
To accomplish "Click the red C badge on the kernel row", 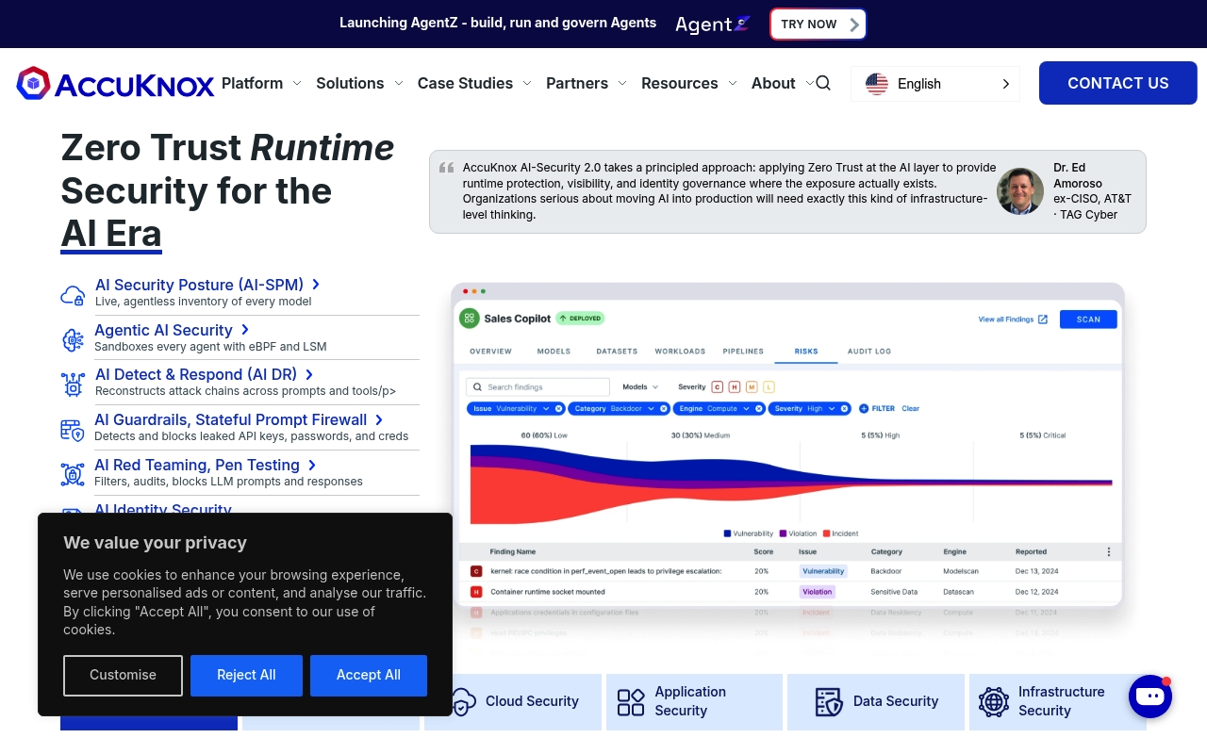I will (476, 571).
